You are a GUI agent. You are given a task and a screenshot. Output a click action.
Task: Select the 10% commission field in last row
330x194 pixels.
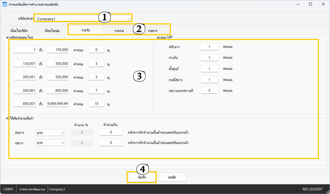click(96, 104)
